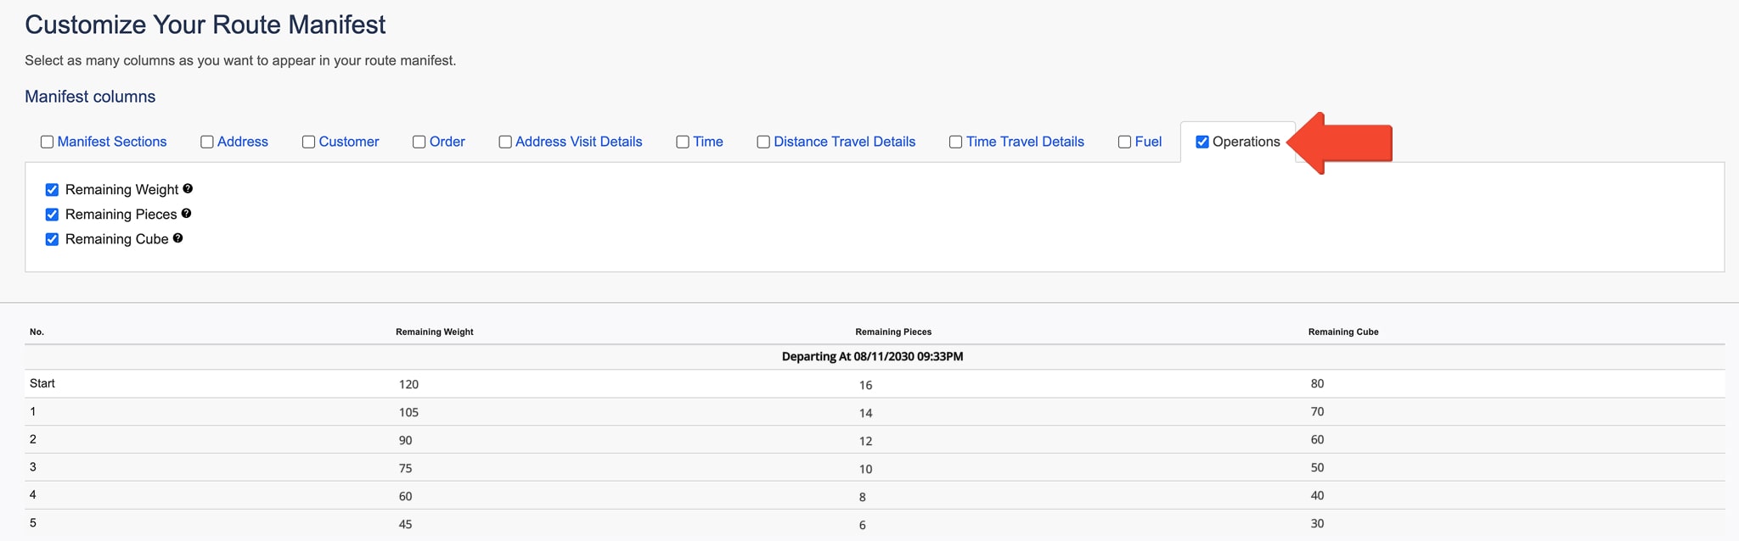The height and width of the screenshot is (541, 1739).
Task: Click pieces value 16 in Start row
Action: pos(866,385)
